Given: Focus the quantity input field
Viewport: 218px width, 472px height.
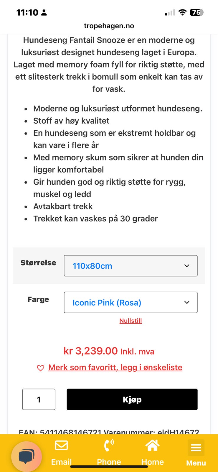Looking at the screenshot, I should tap(39, 399).
